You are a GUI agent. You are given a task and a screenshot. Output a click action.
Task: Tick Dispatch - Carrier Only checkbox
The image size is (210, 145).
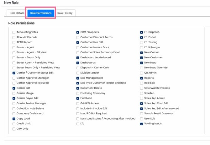click(x=78, y=68)
